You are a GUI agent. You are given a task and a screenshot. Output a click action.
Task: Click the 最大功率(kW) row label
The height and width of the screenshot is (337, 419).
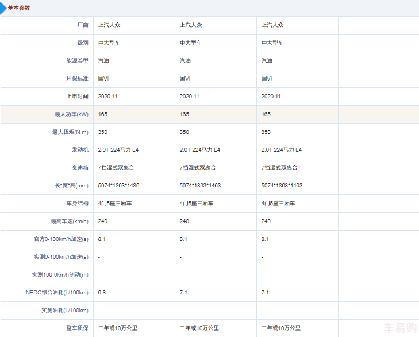pos(72,114)
